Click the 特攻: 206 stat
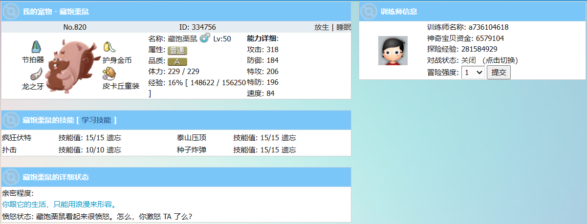The image size is (587, 224). 263,71
